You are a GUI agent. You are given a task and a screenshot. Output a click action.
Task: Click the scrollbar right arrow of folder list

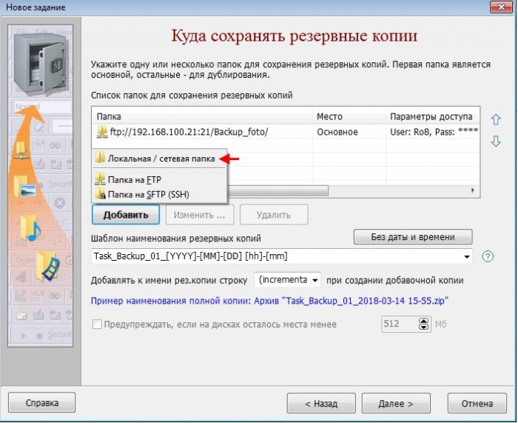[473, 190]
